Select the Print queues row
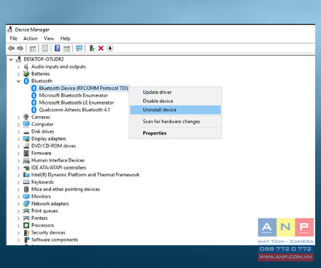Screen dimensions: 321x268 [x=44, y=211]
